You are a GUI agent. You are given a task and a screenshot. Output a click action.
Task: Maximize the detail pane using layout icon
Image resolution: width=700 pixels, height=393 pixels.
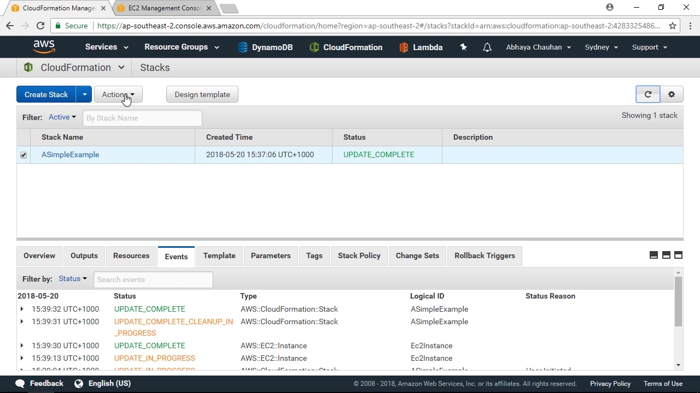coord(678,255)
